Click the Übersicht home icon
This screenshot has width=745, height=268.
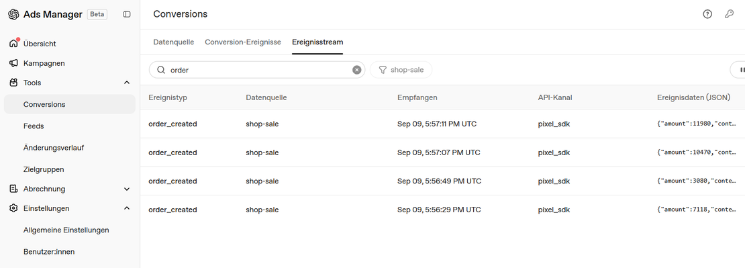[x=14, y=43]
